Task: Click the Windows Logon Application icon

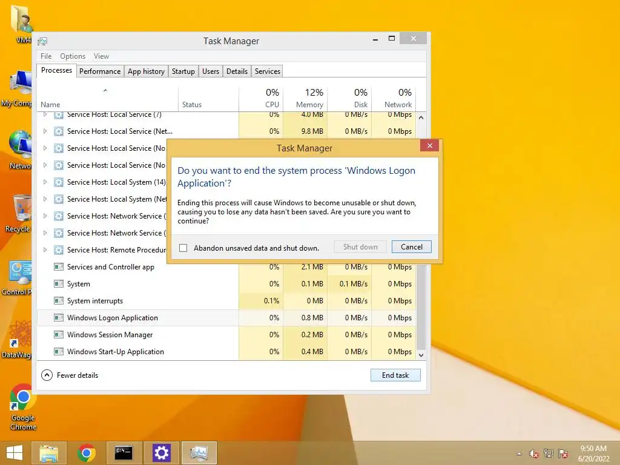Action: click(x=59, y=317)
